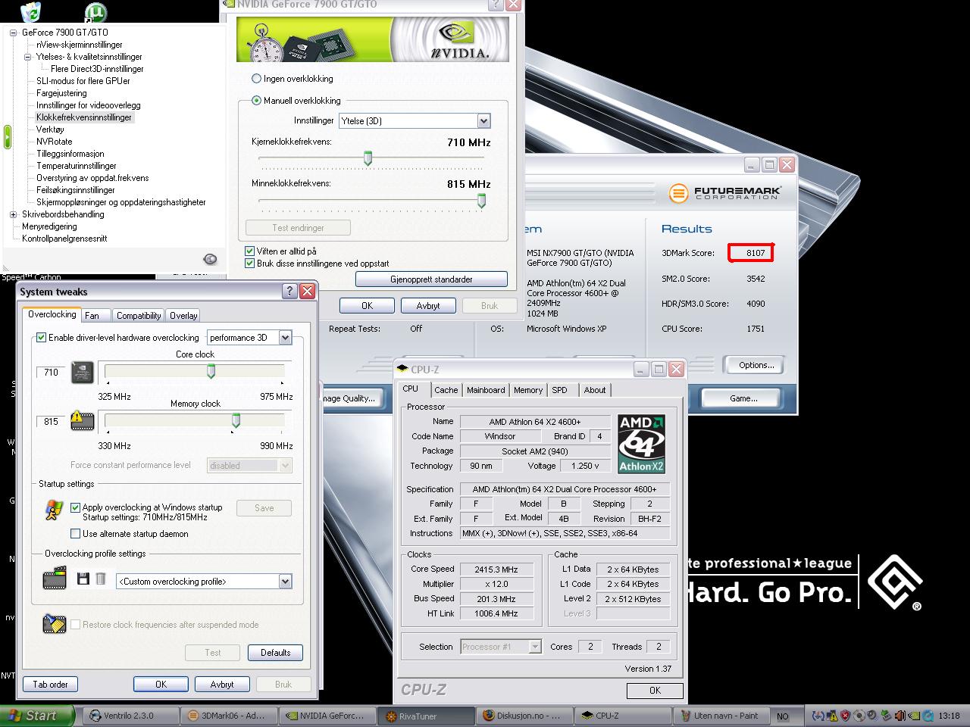Click Avbryt in the NVIDIA GeForce dialog
Screen dimensions: 970x727
pos(428,306)
